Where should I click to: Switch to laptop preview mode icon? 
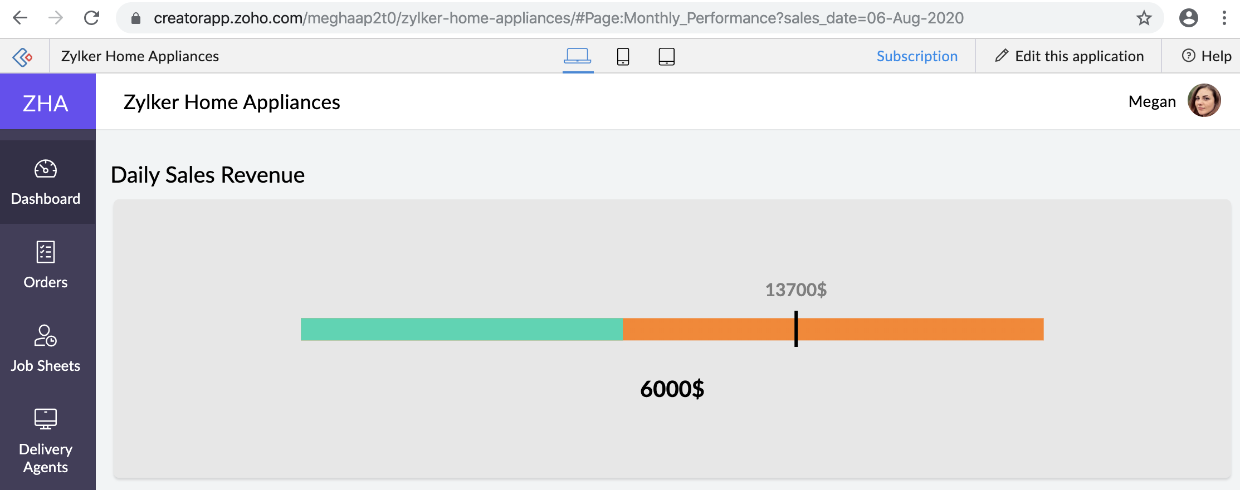[x=577, y=56]
